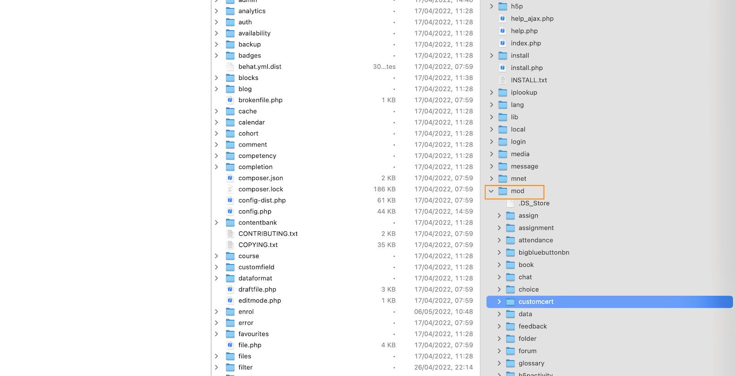Click the INSTALL.txt document icon
736x376 pixels.
point(503,80)
